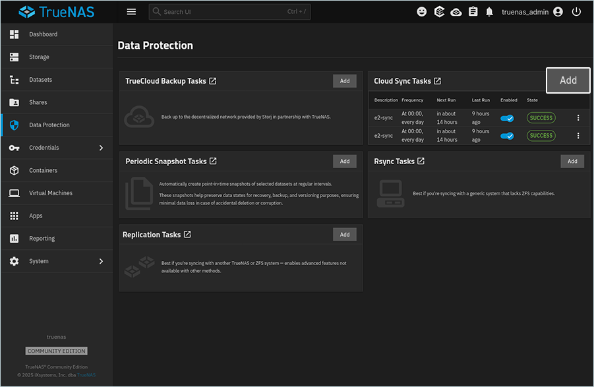Click the TrueCommand status icon
The width and height of the screenshot is (594, 387).
pos(439,12)
